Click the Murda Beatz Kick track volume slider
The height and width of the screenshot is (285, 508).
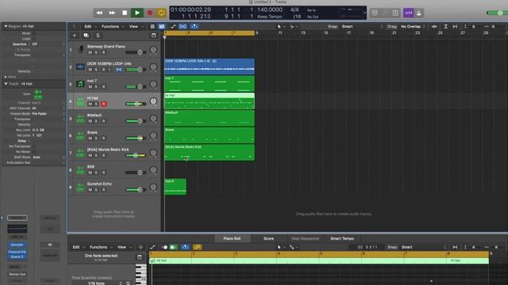click(x=136, y=155)
